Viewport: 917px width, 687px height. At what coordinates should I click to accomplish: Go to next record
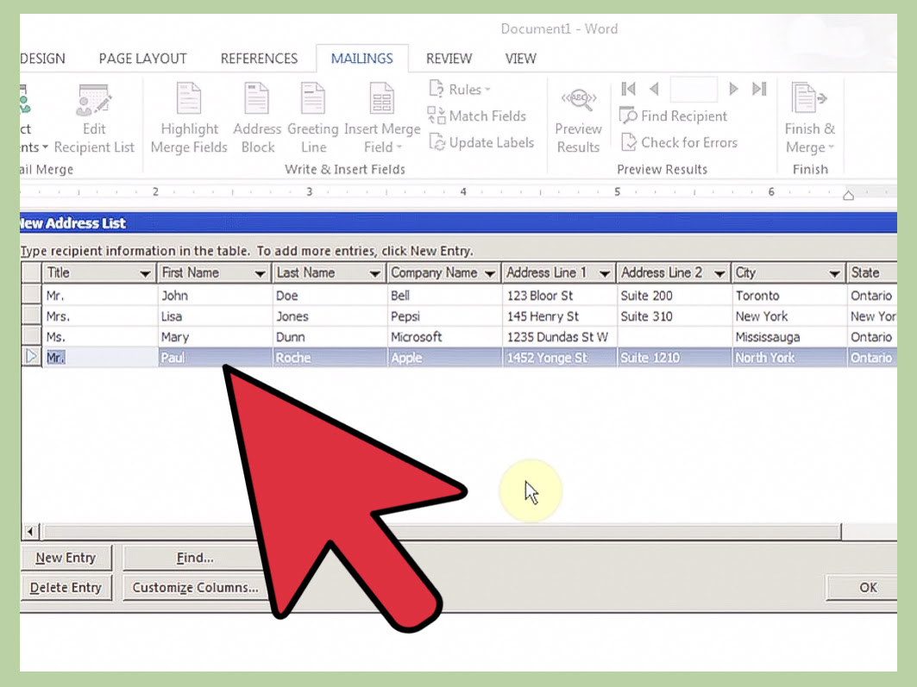733,89
